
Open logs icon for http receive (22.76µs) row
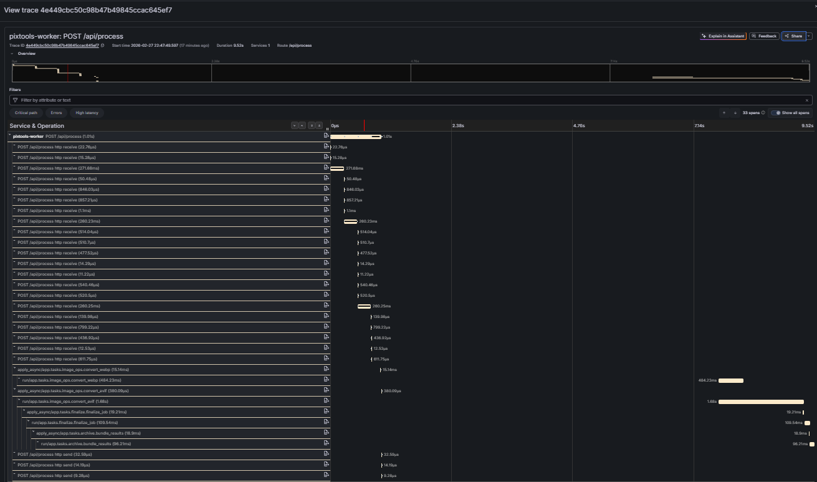point(326,147)
